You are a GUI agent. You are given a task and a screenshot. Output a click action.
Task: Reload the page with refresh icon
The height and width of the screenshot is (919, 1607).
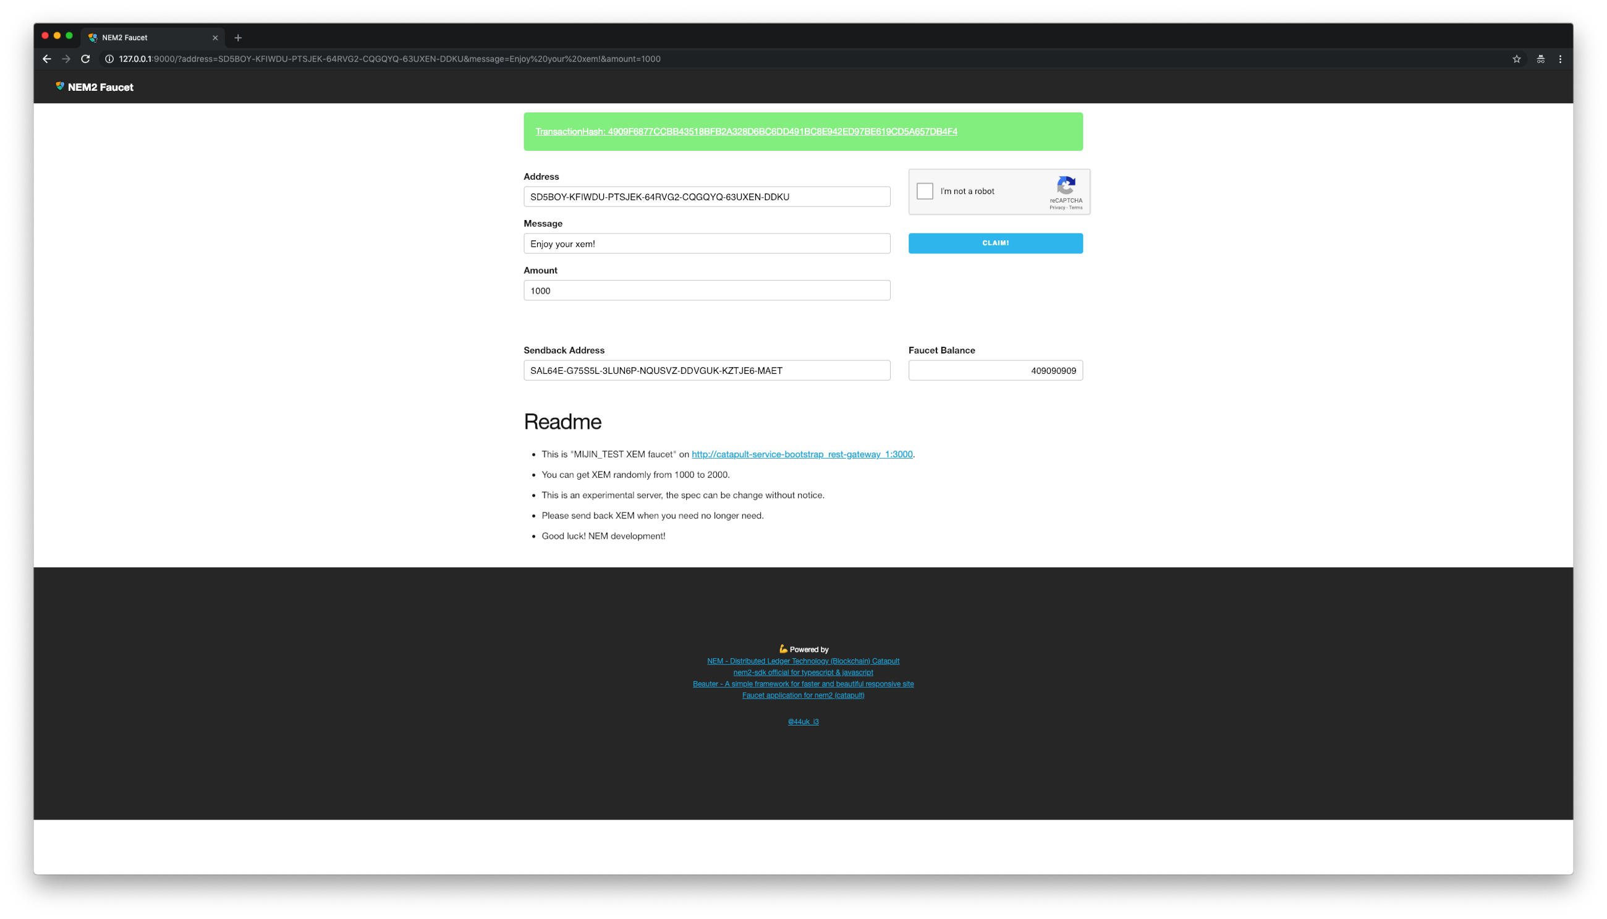point(86,59)
